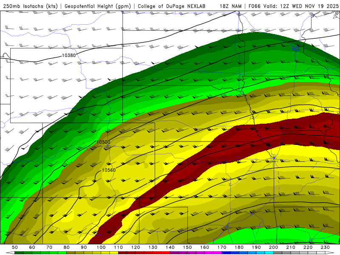Click the 120 knot legend label
This screenshot has height=255, width=340.
(136, 247)
